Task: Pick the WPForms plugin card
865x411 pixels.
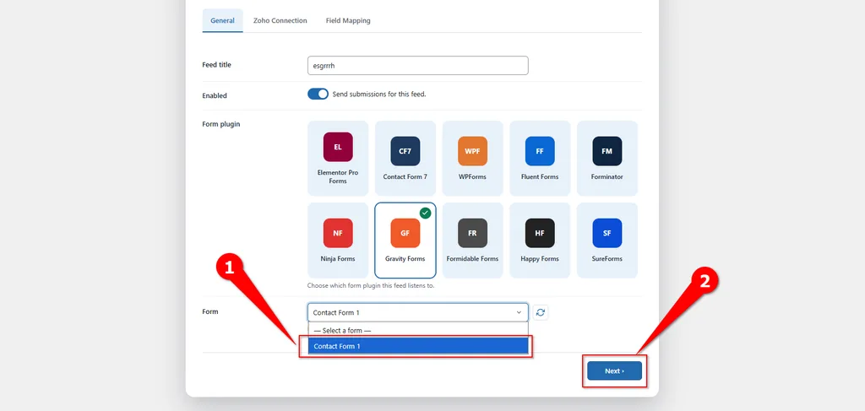Action: pyautogui.click(x=472, y=158)
